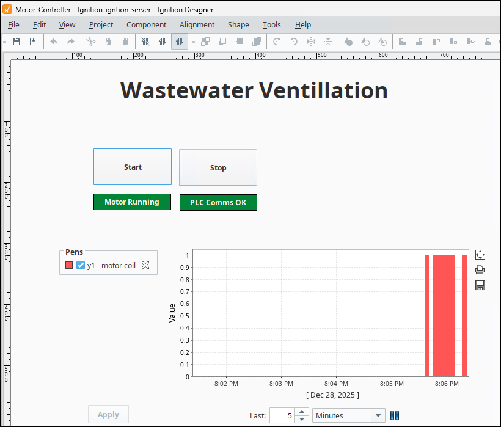The image size is (501, 427).
Task: Uncheck the y1 - motor coil pen checkbox
Action: tap(81, 265)
